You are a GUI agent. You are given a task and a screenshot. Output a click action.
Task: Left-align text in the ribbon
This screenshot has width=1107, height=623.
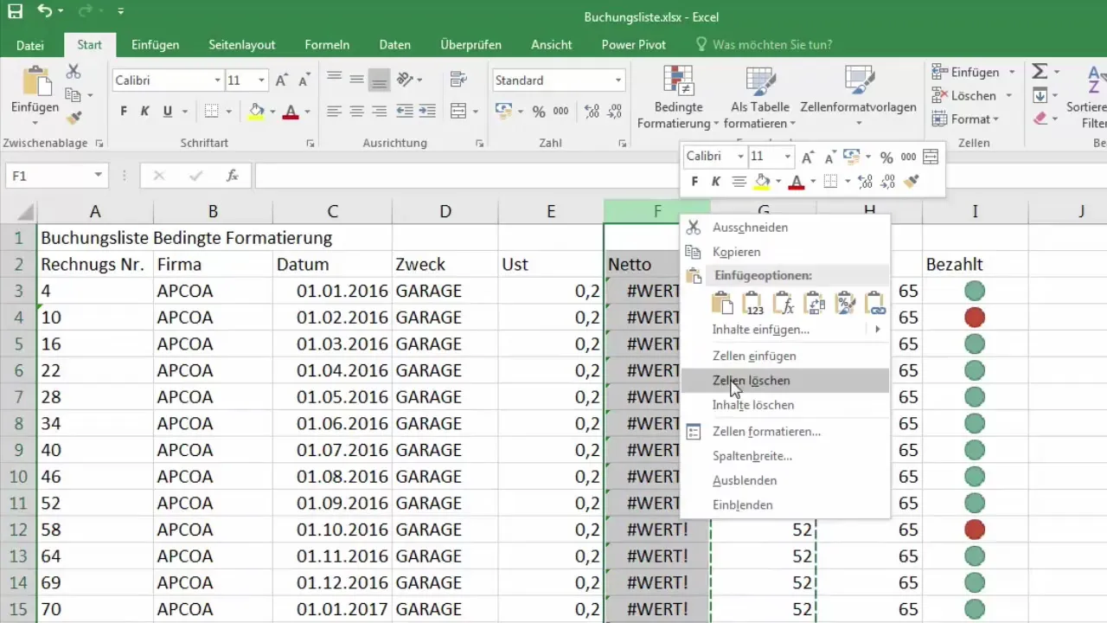[x=334, y=111]
